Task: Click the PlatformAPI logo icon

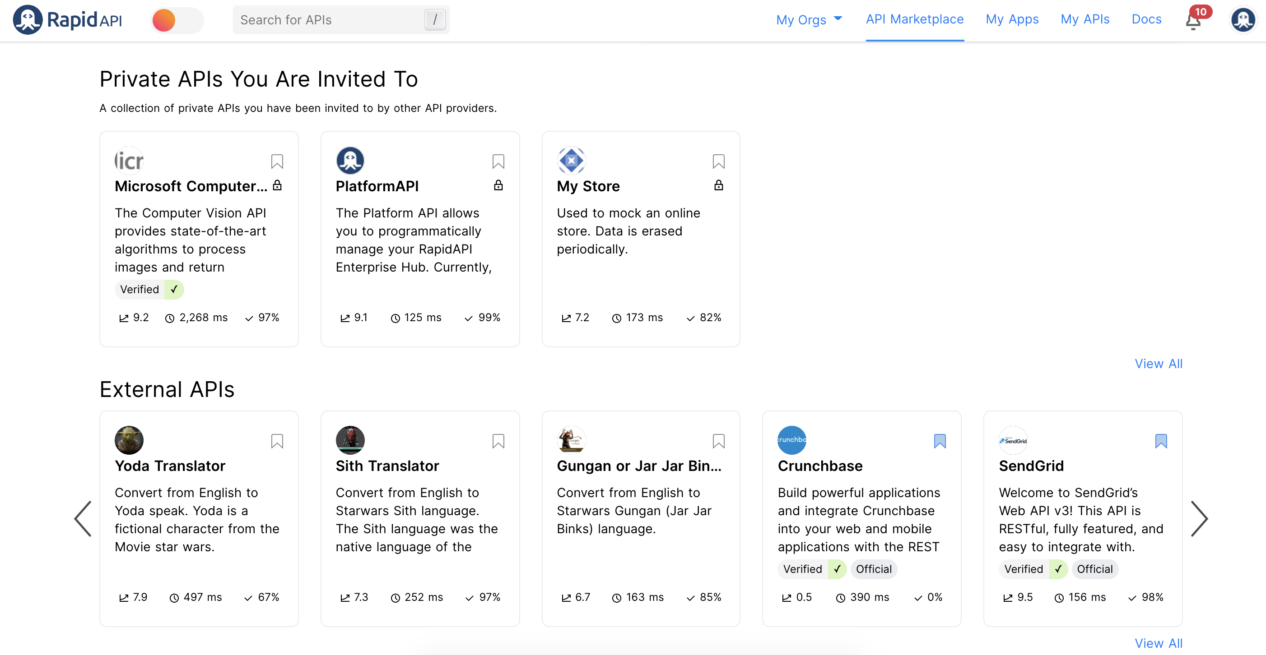Action: (349, 161)
